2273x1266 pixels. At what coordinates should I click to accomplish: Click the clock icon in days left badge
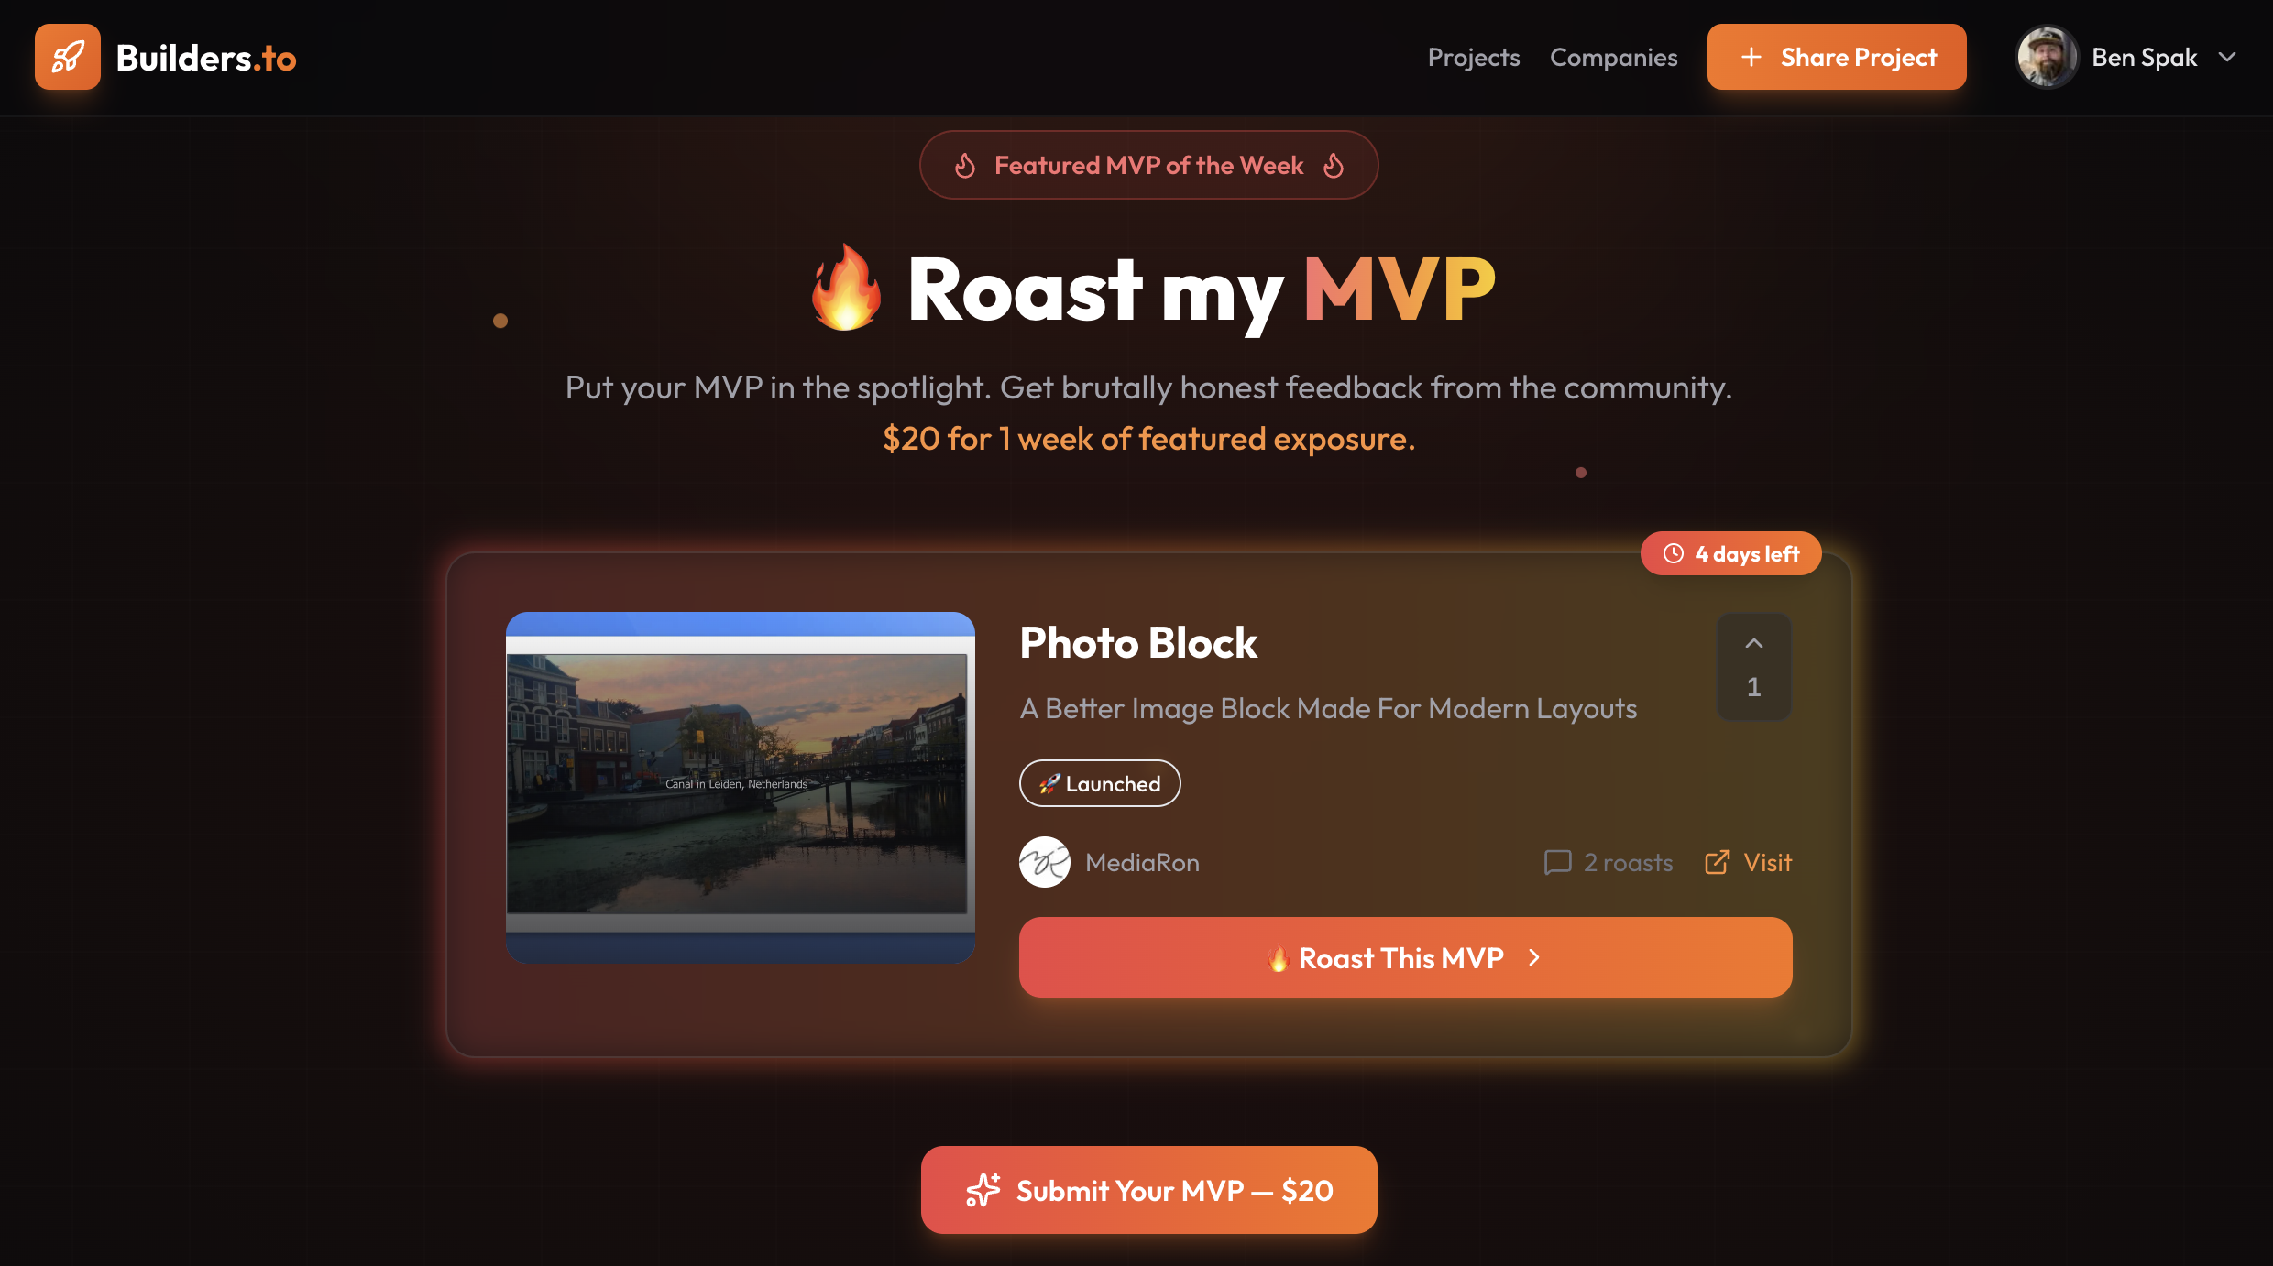point(1674,553)
